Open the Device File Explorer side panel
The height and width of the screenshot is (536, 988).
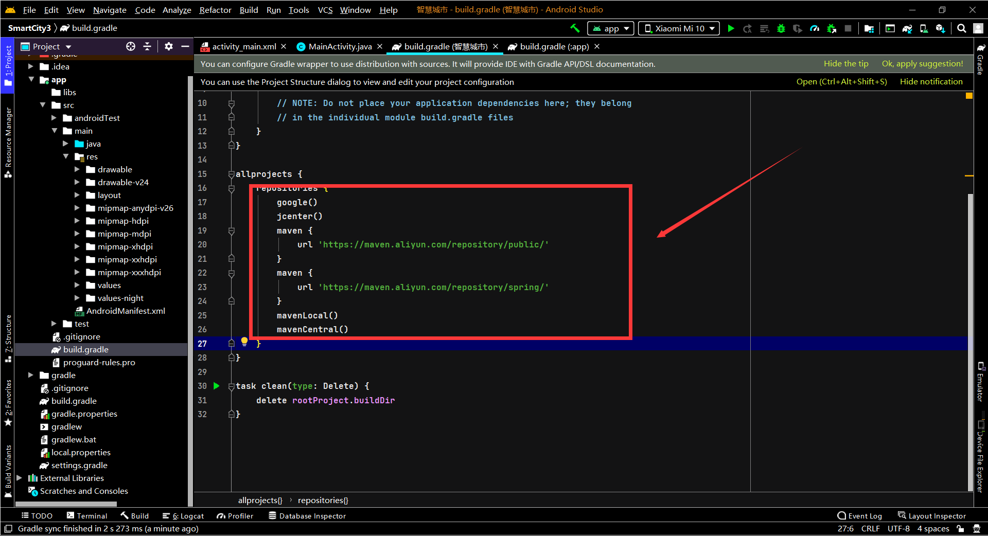981,457
